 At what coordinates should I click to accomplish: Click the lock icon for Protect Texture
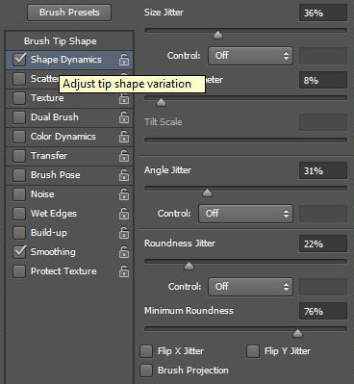coord(124,271)
